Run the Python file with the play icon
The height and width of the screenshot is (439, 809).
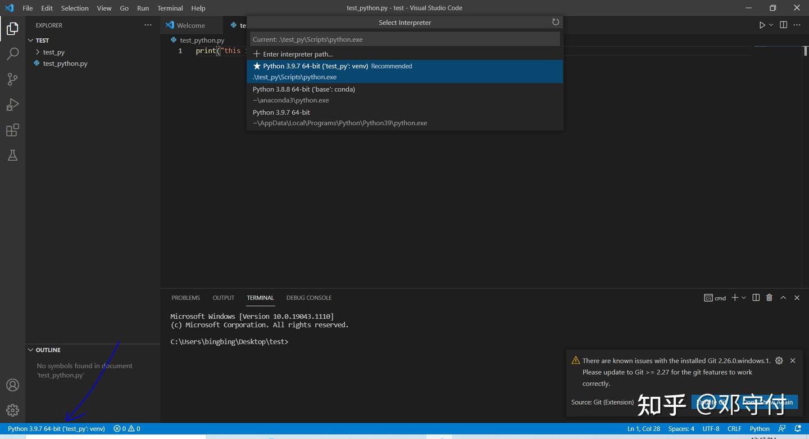coord(762,25)
